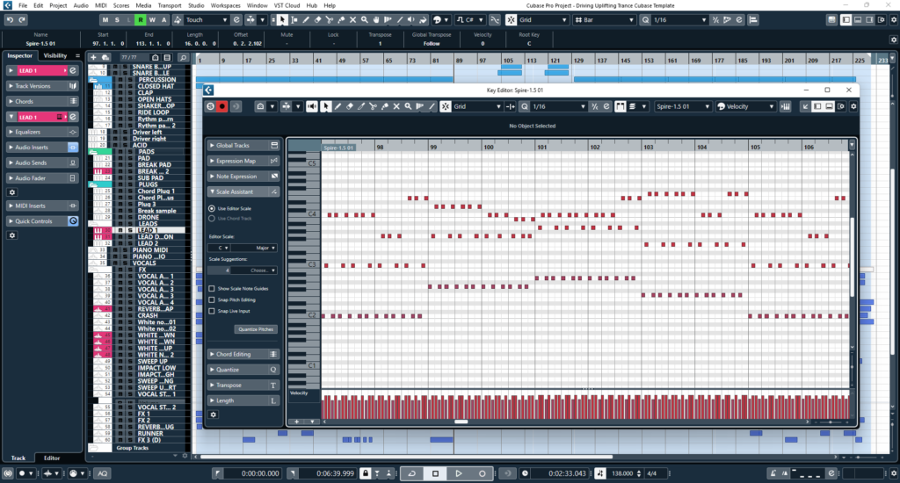Toggle the green Read automation R button
900x483 pixels.
140,19
